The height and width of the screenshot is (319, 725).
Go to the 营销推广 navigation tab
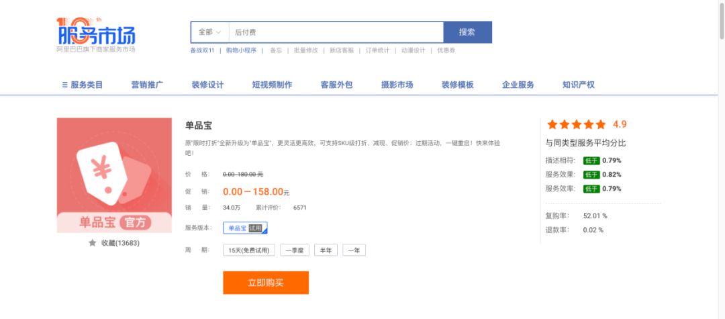147,85
